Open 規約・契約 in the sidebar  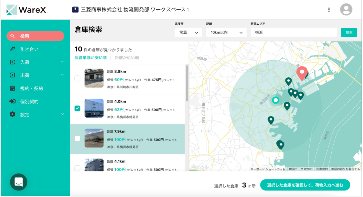[32, 88]
